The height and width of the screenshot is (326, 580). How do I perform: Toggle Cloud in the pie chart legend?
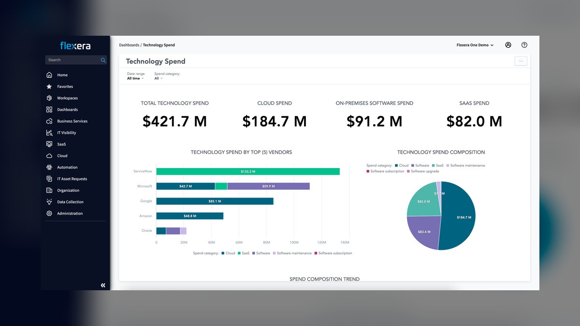tap(402, 166)
